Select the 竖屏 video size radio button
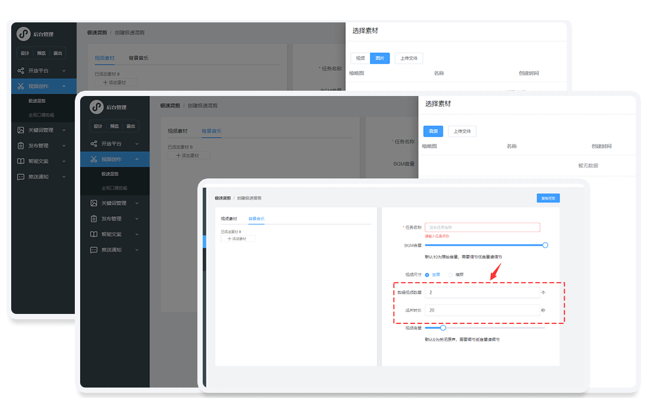This screenshot has width=647, height=417. (427, 274)
